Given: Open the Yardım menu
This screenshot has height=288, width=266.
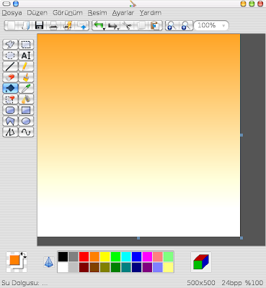Looking at the screenshot, I should click(151, 13).
